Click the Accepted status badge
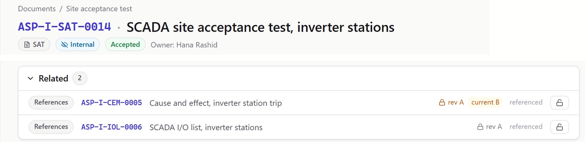 pos(125,44)
